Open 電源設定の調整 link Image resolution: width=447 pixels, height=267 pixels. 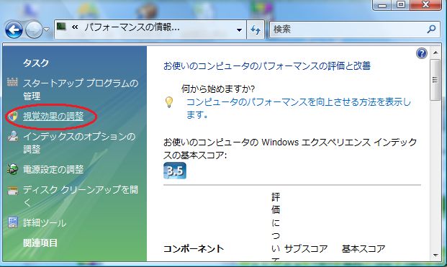pyautogui.click(x=53, y=170)
